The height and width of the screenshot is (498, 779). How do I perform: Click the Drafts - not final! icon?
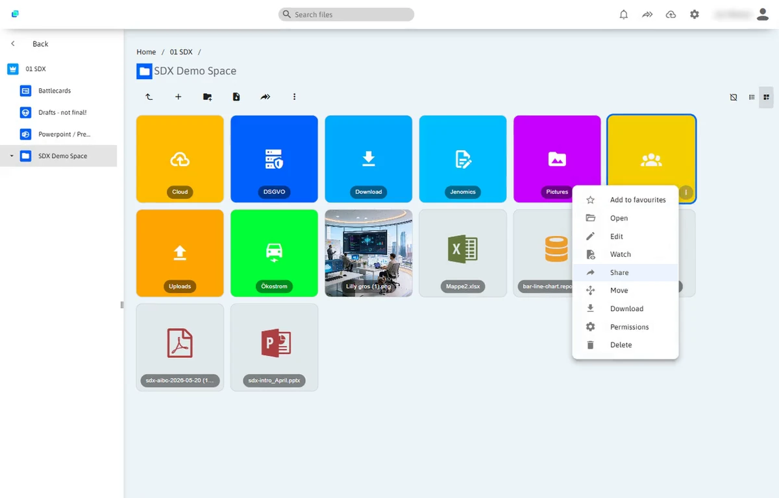click(25, 112)
